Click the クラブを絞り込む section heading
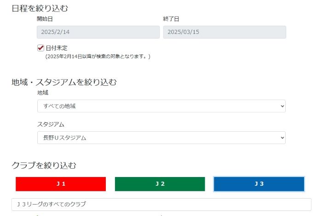The image size is (322, 216). point(44,165)
